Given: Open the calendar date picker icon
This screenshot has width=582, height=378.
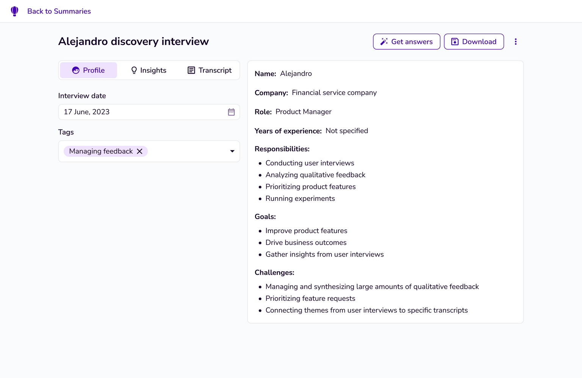Looking at the screenshot, I should pos(231,112).
